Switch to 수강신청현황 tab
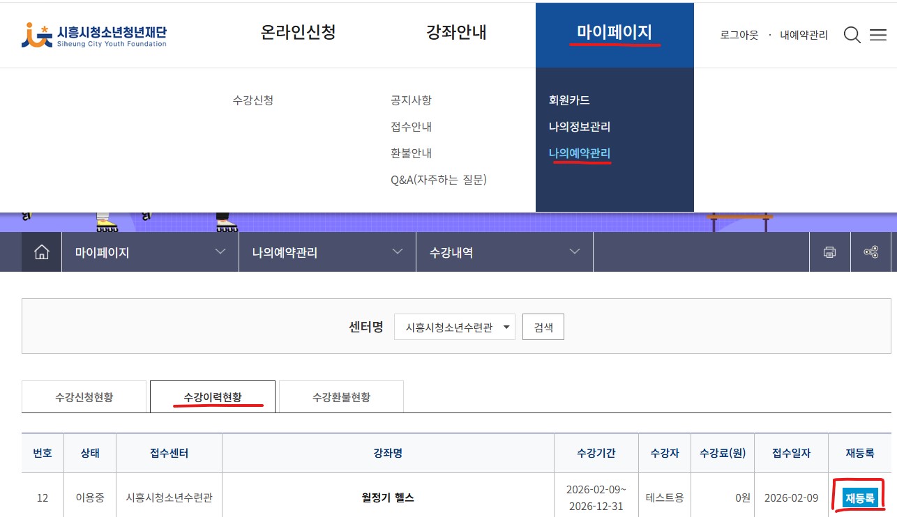Image resolution: width=897 pixels, height=517 pixels. click(84, 397)
